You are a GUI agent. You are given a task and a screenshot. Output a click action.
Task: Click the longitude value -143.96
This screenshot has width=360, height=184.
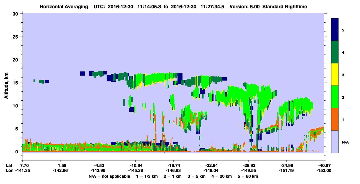(x=98, y=170)
